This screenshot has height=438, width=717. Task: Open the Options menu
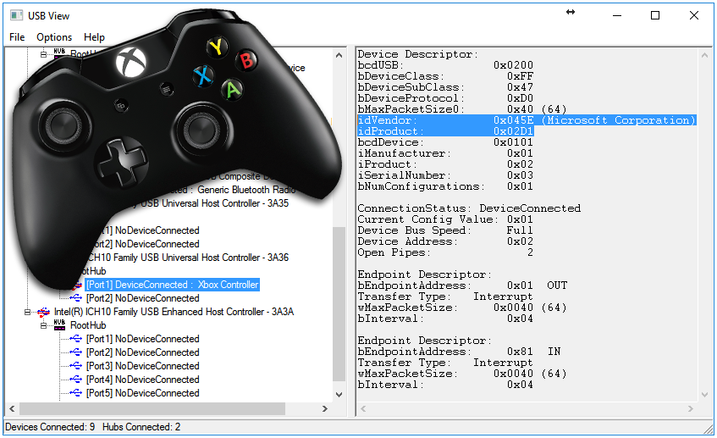pyautogui.click(x=54, y=37)
